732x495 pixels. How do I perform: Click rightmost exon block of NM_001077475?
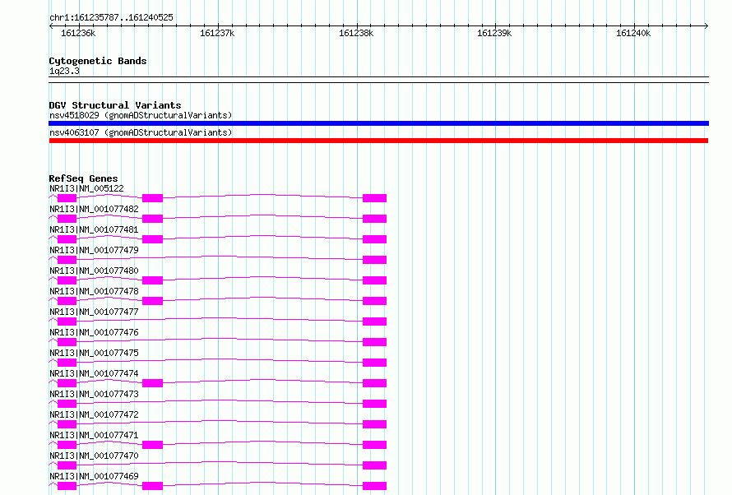374,363
